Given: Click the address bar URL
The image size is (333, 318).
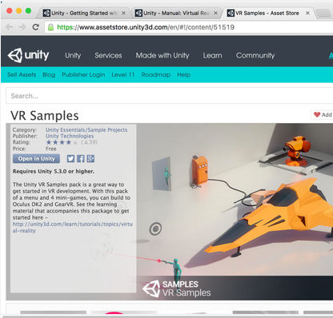Looking at the screenshot, I should pos(146,27).
